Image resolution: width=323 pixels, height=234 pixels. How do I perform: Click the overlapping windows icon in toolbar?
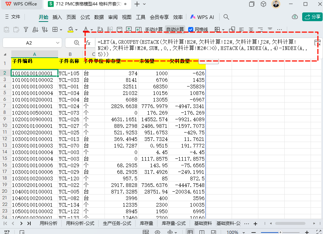[x=232, y=30]
